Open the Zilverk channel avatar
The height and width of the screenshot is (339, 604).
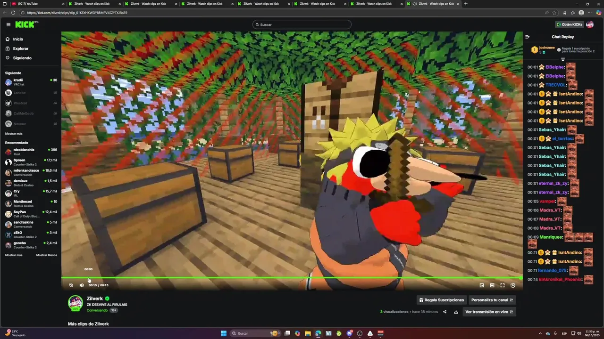pos(75,303)
